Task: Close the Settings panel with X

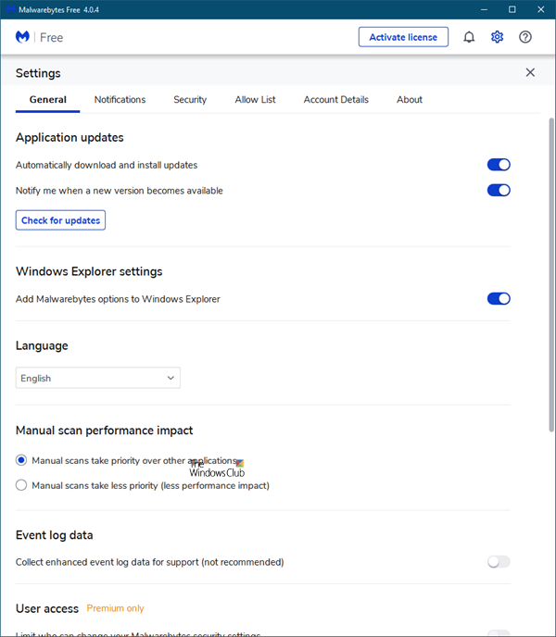Action: [x=530, y=72]
